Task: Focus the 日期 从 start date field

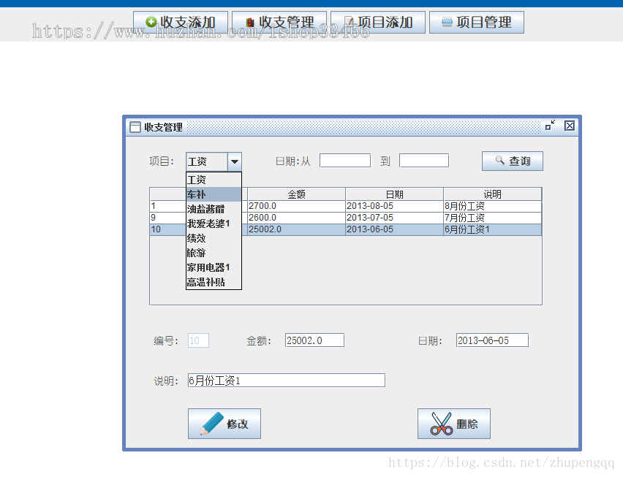Action: click(x=345, y=161)
